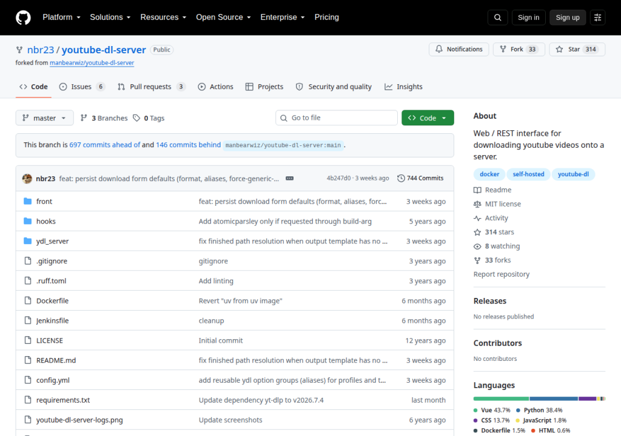Open the ydl_server folder

[52, 241]
